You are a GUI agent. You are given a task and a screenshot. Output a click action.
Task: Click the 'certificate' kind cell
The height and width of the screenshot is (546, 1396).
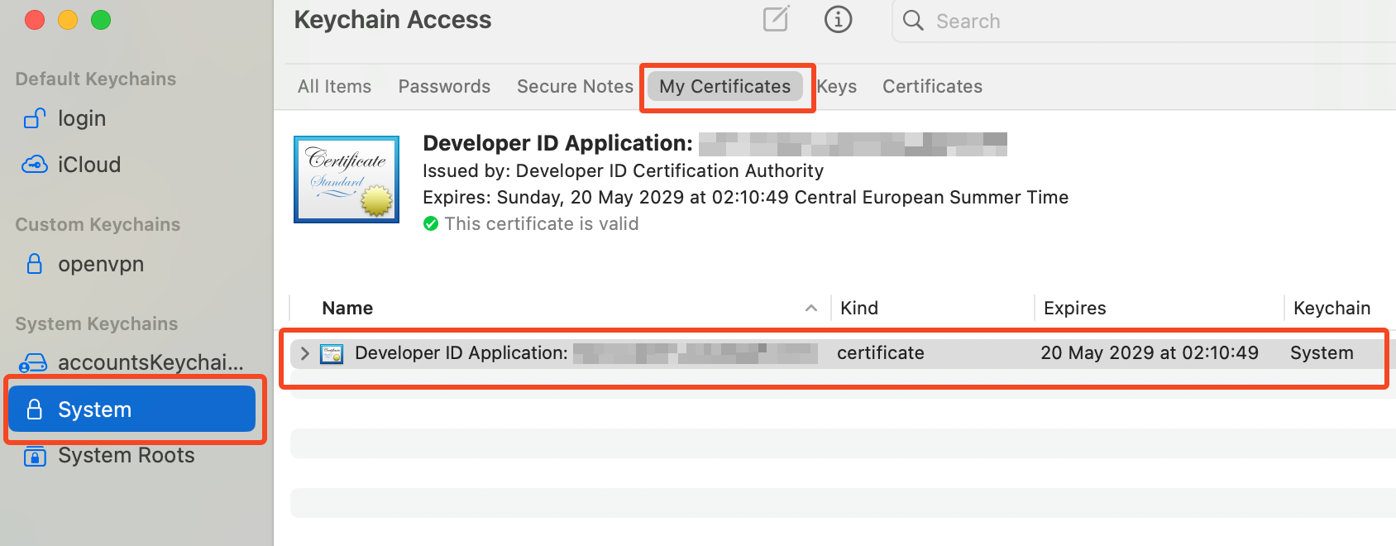[881, 353]
